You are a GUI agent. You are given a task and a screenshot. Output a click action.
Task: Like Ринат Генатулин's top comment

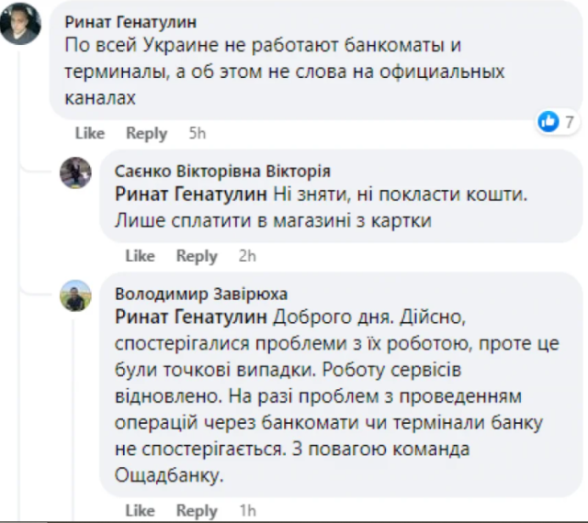[x=90, y=133]
